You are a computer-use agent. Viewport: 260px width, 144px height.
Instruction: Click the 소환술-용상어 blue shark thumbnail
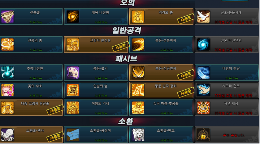coord(73,135)
